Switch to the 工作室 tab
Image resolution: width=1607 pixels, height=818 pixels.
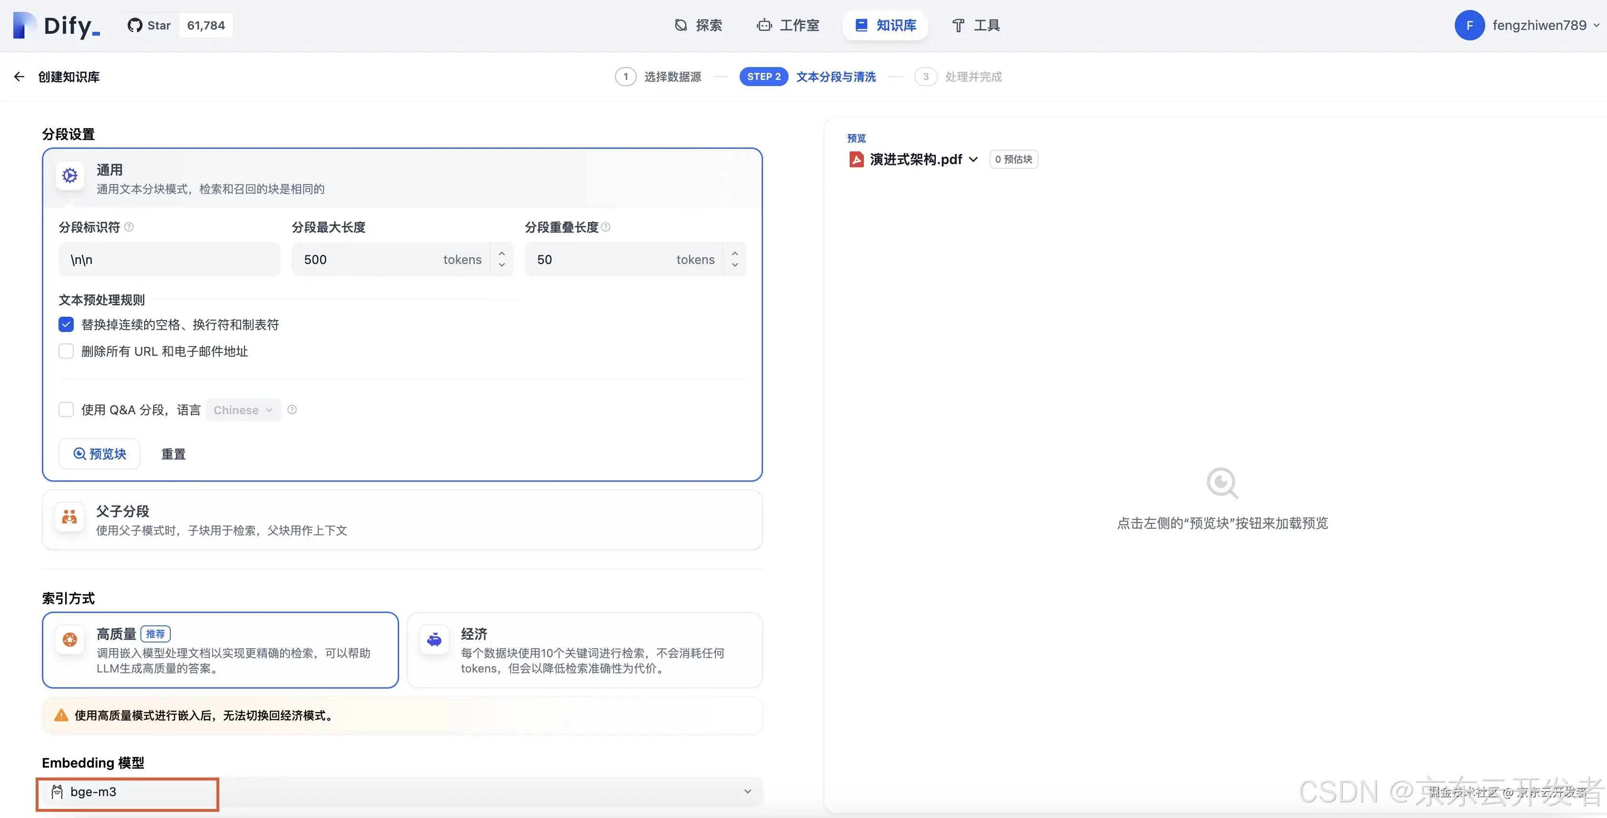point(788,26)
